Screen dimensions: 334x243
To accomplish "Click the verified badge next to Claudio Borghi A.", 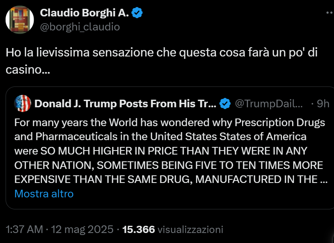I will pos(138,12).
